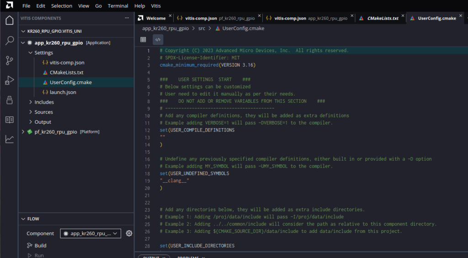This screenshot has height=258, width=468.
Task: Expand the pf_kr260_rpu_gpio platform node
Action: click(x=23, y=132)
